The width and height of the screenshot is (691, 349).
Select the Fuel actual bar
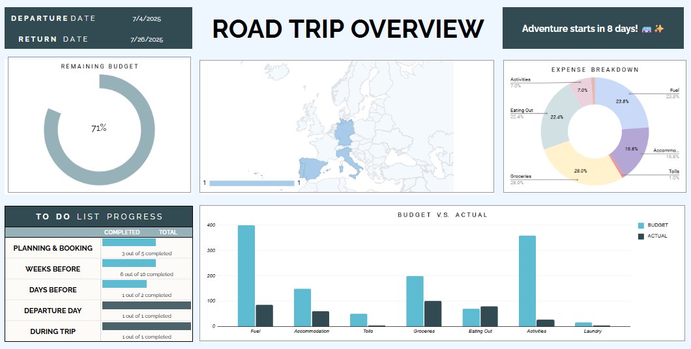click(265, 316)
